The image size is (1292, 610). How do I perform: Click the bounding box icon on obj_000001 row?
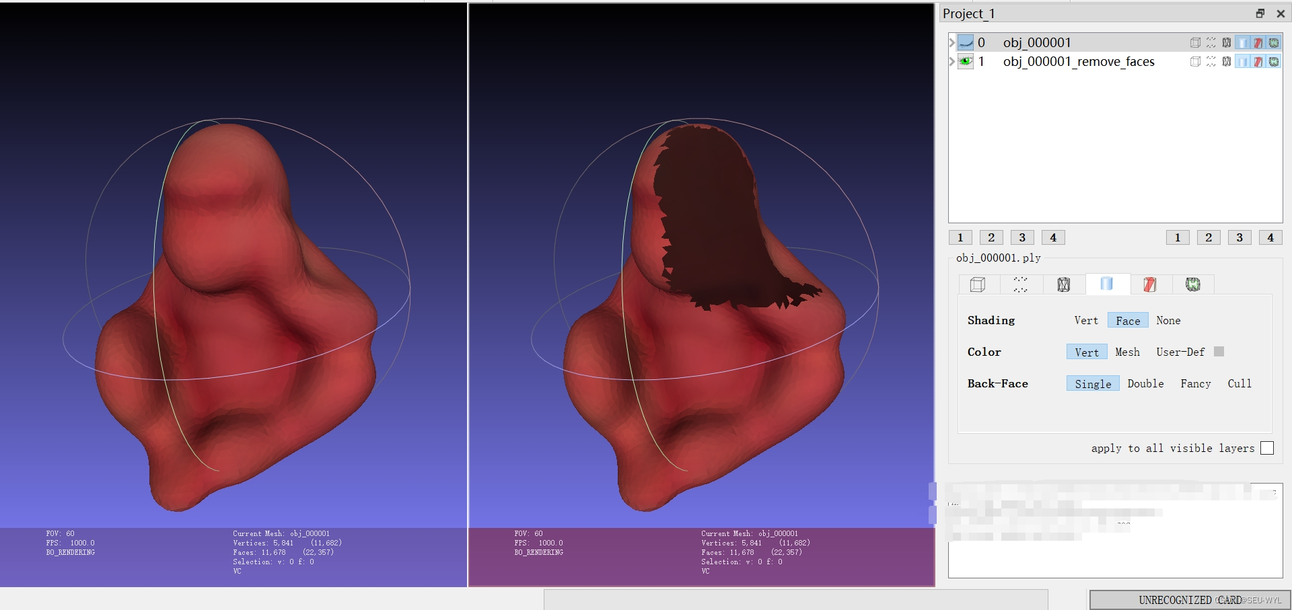coord(1196,42)
